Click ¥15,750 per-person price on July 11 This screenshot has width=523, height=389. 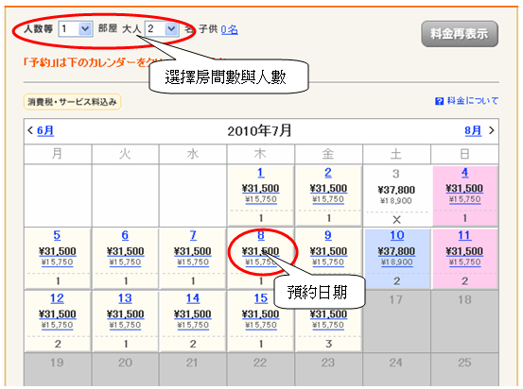click(464, 262)
